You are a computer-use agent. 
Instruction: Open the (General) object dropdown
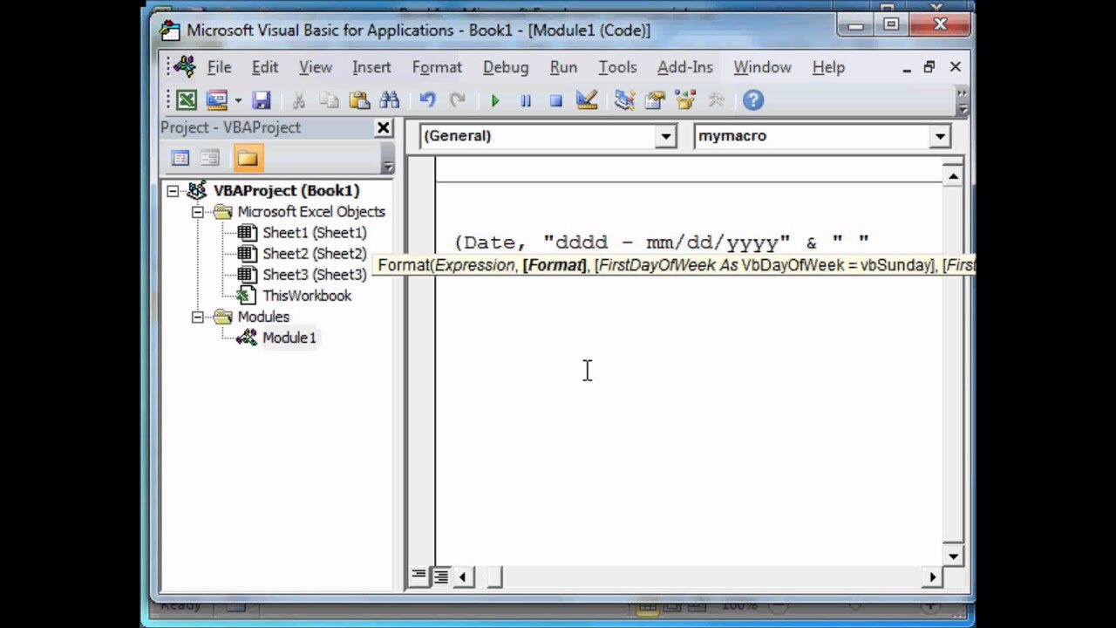pyautogui.click(x=666, y=136)
